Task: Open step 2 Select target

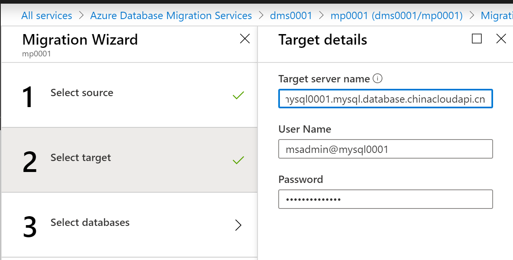Action: tap(81, 158)
